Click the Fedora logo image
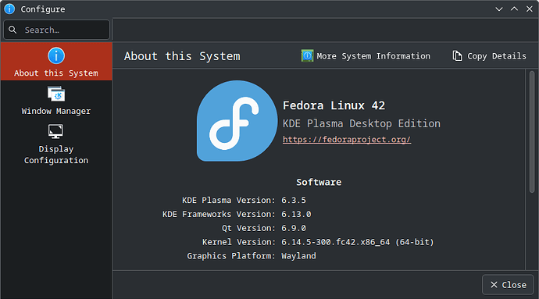539x299 pixels. click(237, 121)
